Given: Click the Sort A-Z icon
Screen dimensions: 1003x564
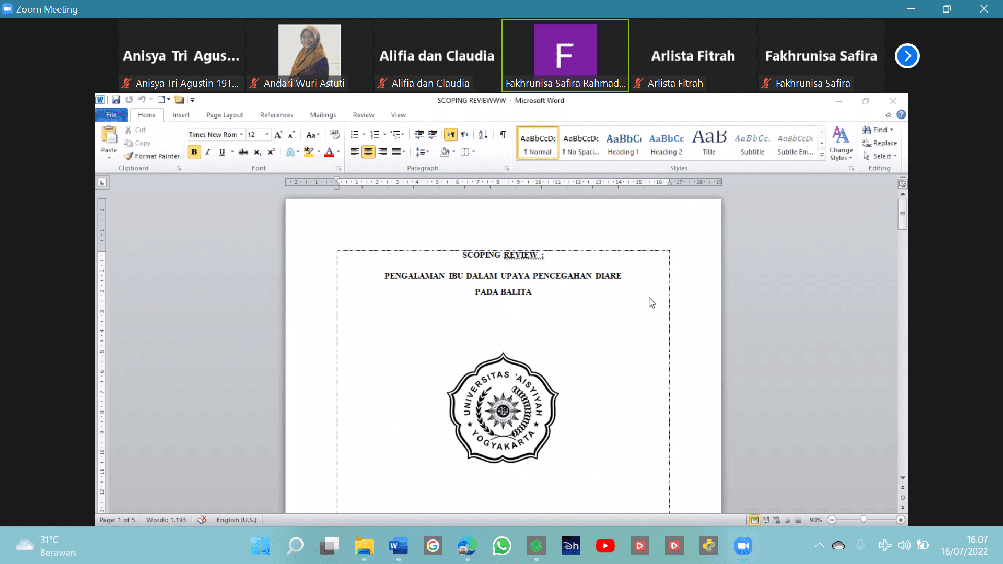Looking at the screenshot, I should [x=483, y=135].
